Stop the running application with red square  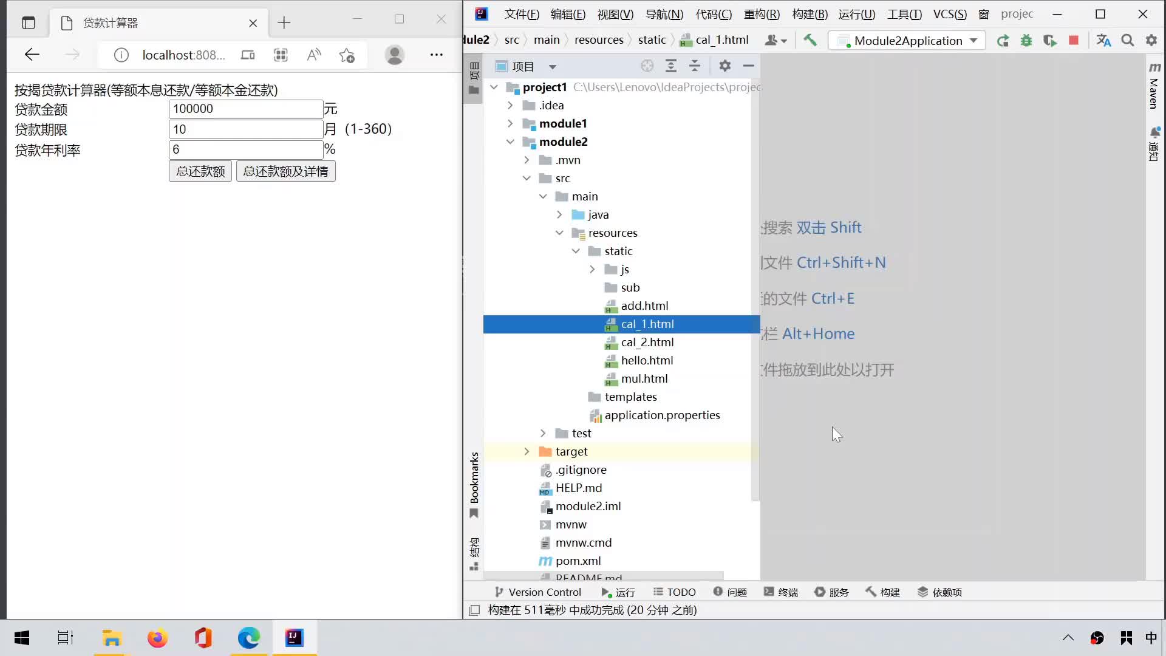tap(1074, 40)
